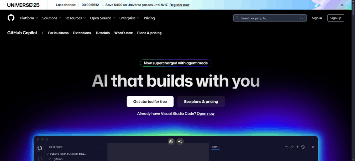This screenshot has width=355, height=161.
Task: Focus the Search or jump to field
Action: (x=270, y=18)
